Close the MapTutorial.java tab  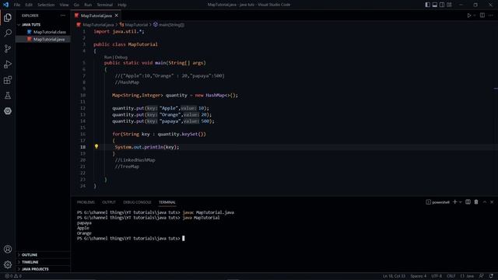117,16
